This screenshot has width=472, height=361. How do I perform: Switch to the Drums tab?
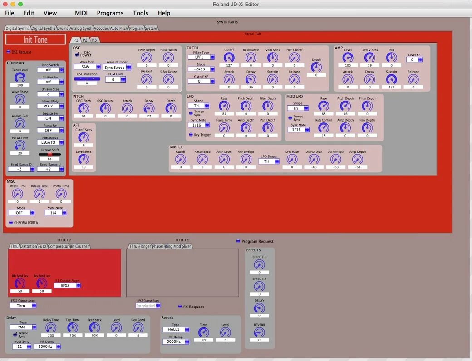tap(63, 28)
